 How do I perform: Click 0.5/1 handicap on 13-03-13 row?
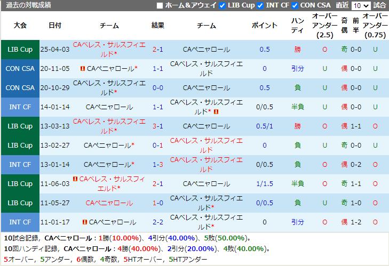[265, 126]
